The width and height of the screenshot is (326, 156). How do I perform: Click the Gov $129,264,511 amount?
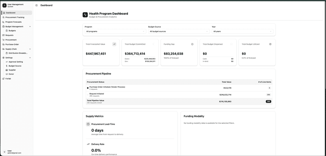pos(150,62)
